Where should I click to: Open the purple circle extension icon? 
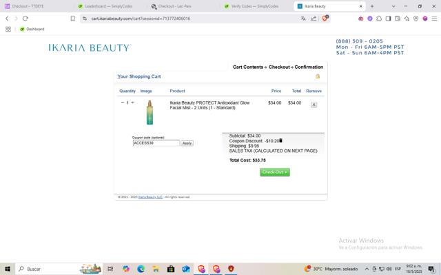[x=370, y=19]
